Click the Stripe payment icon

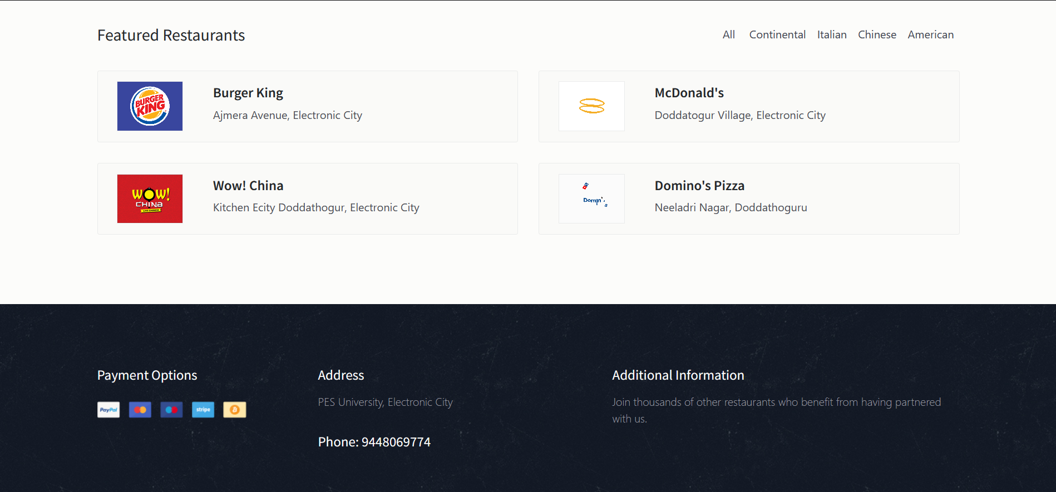(x=203, y=410)
